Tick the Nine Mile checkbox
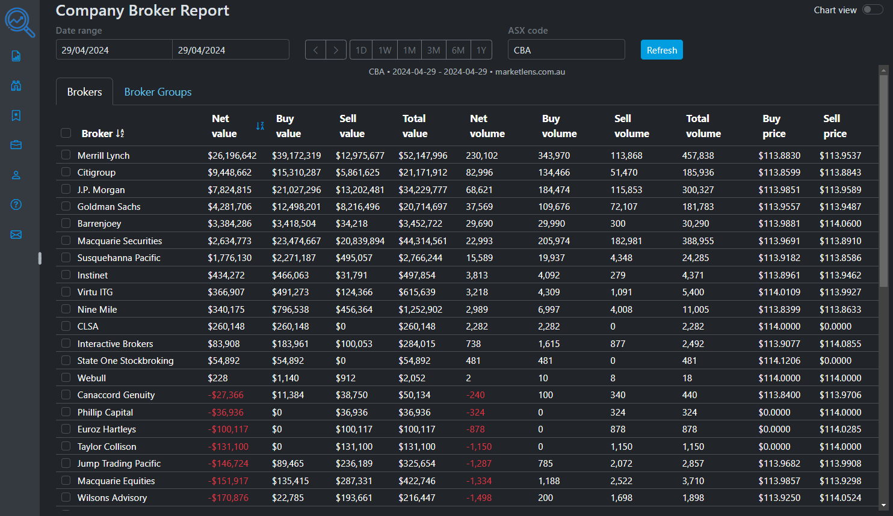Screen dimensions: 893x516 [66, 309]
